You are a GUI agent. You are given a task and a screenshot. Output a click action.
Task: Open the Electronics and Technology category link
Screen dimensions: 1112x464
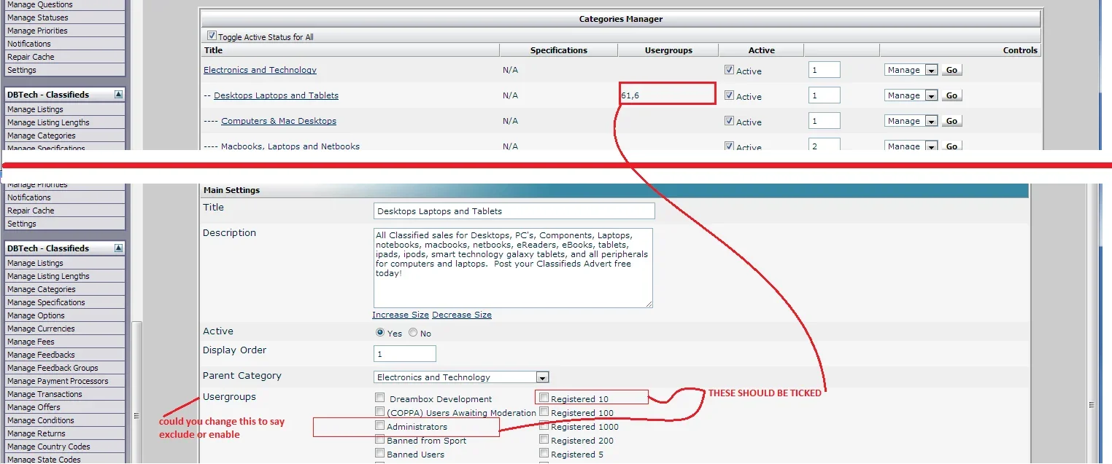[260, 70]
